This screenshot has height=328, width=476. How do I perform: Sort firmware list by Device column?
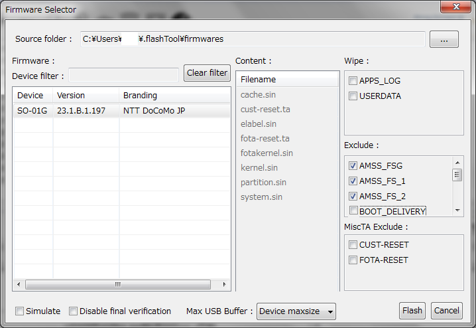(33, 96)
